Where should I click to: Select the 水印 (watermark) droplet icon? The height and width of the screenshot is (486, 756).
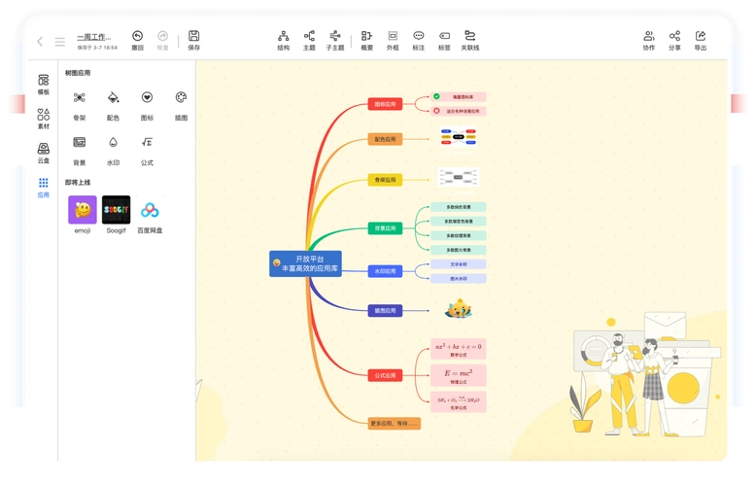pos(113,143)
